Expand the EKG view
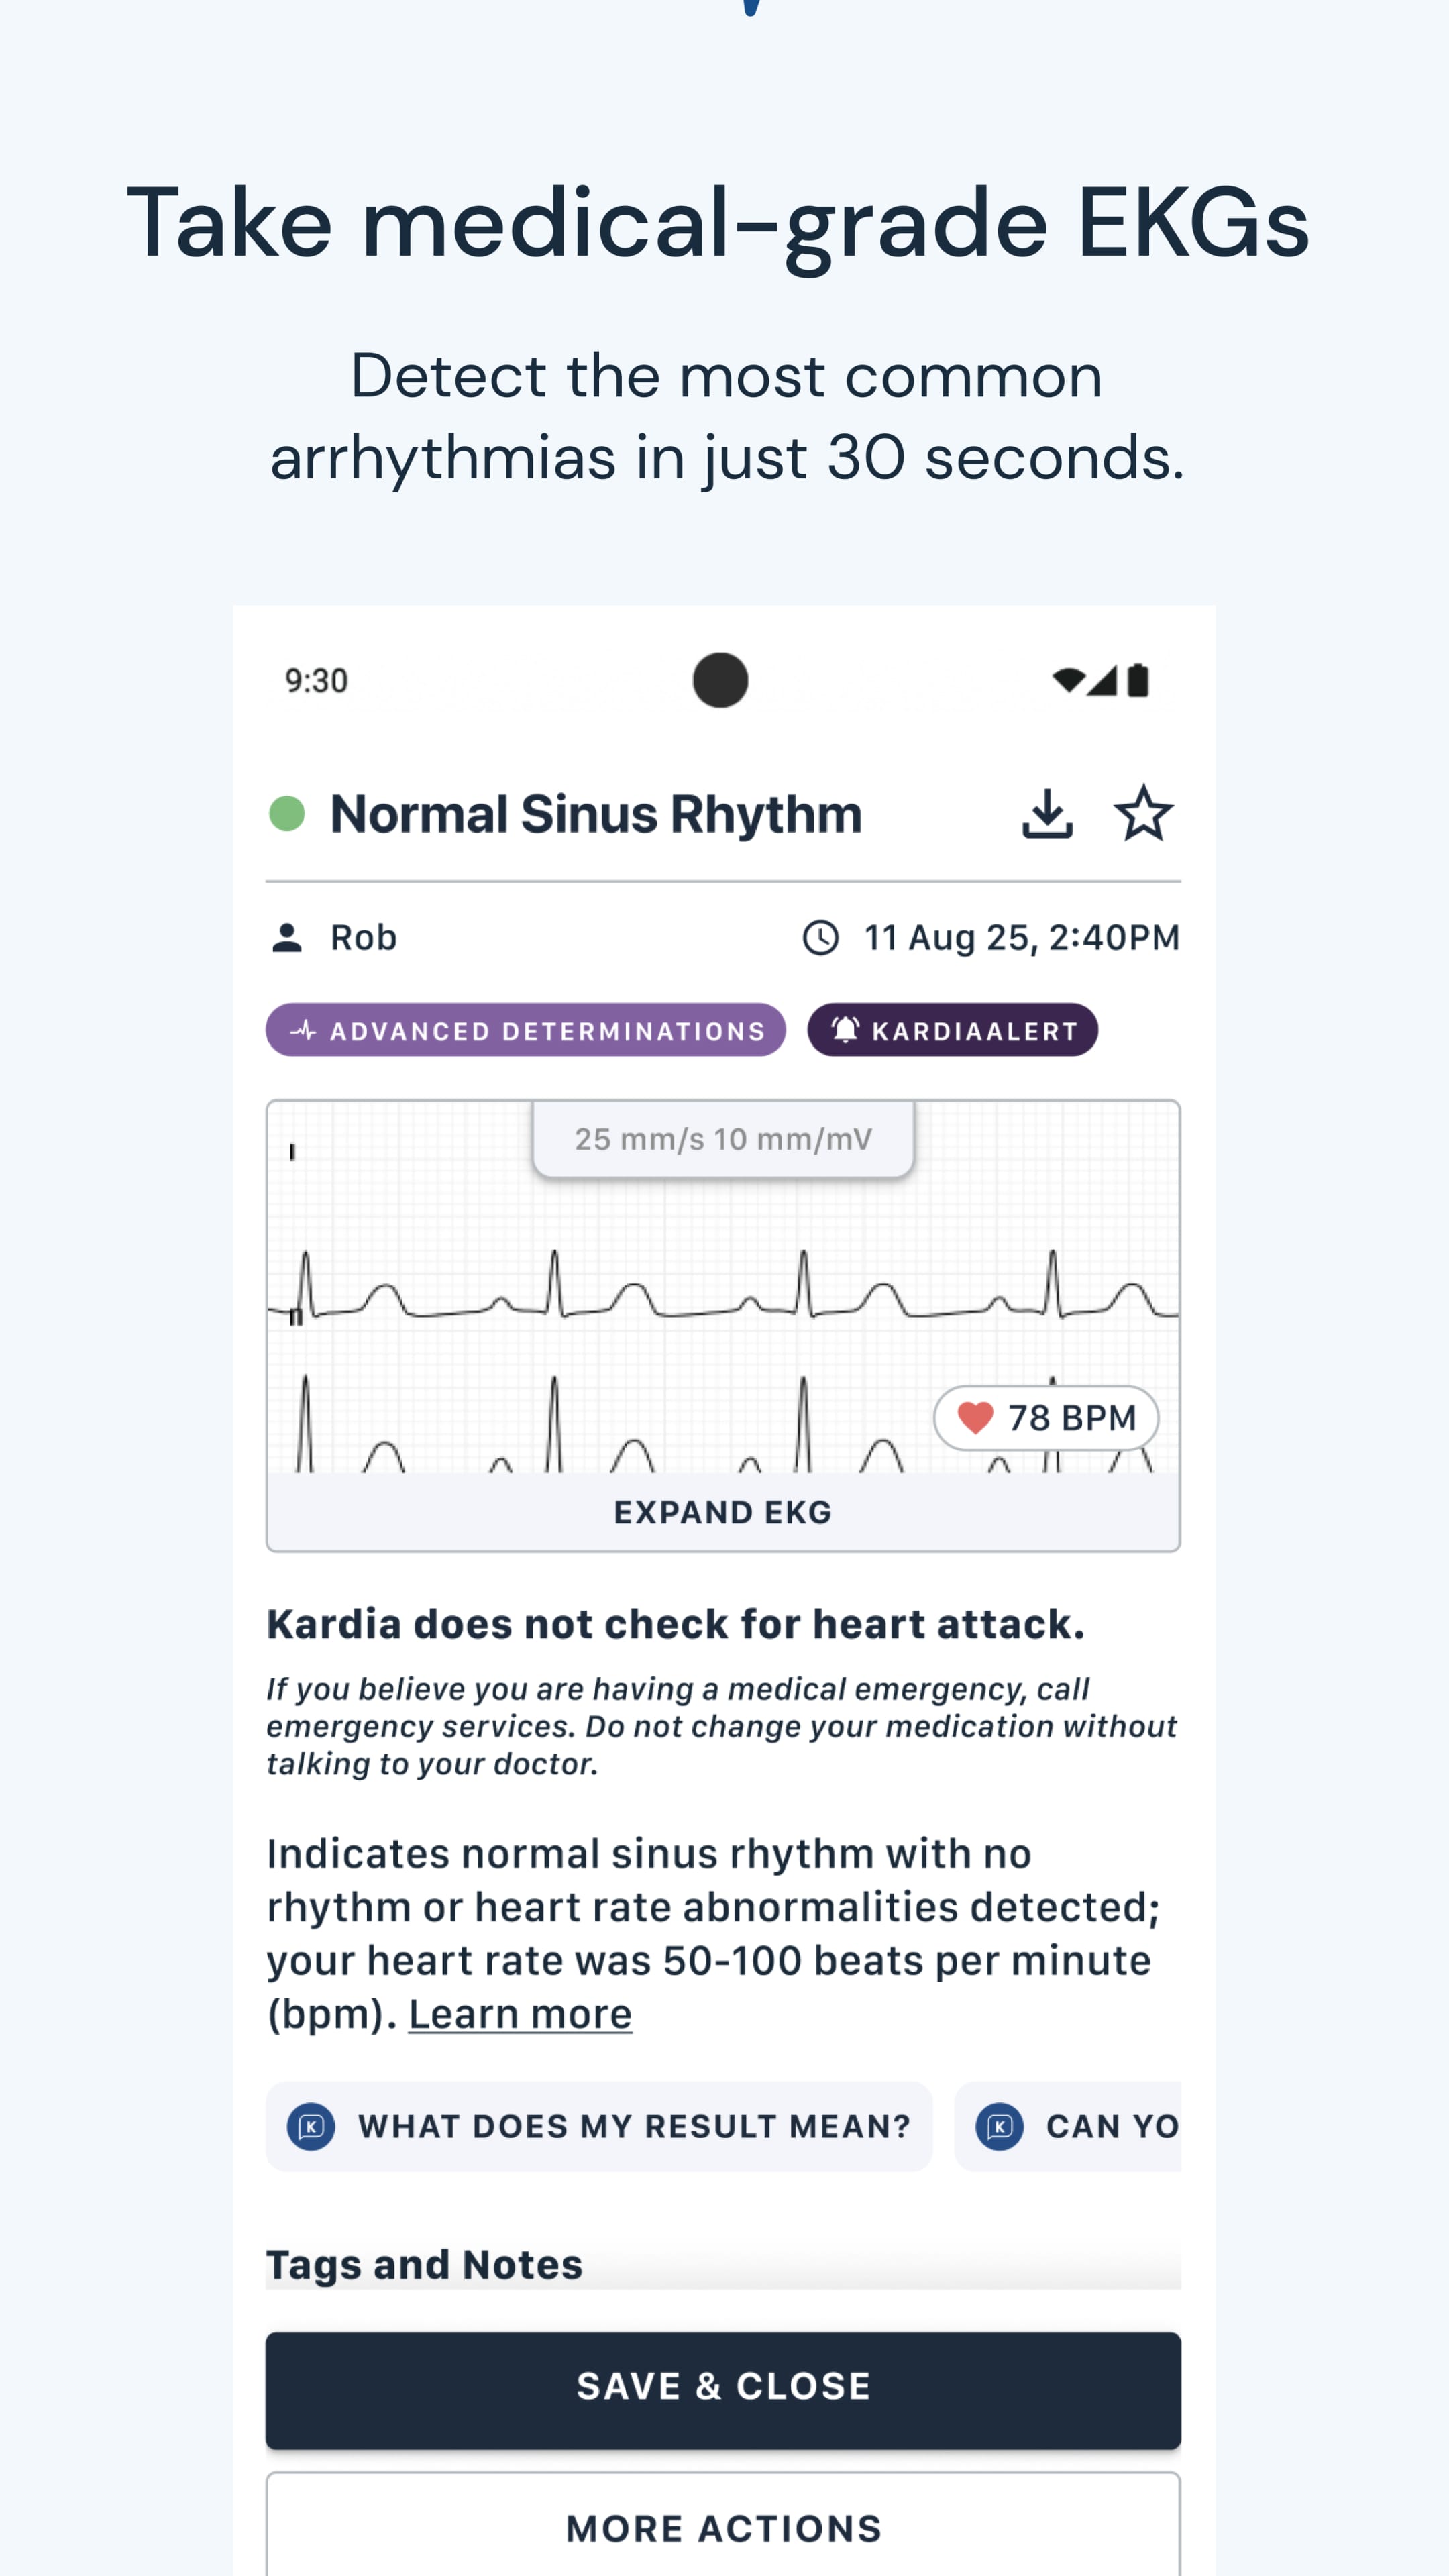This screenshot has width=1449, height=2576. [x=723, y=1512]
